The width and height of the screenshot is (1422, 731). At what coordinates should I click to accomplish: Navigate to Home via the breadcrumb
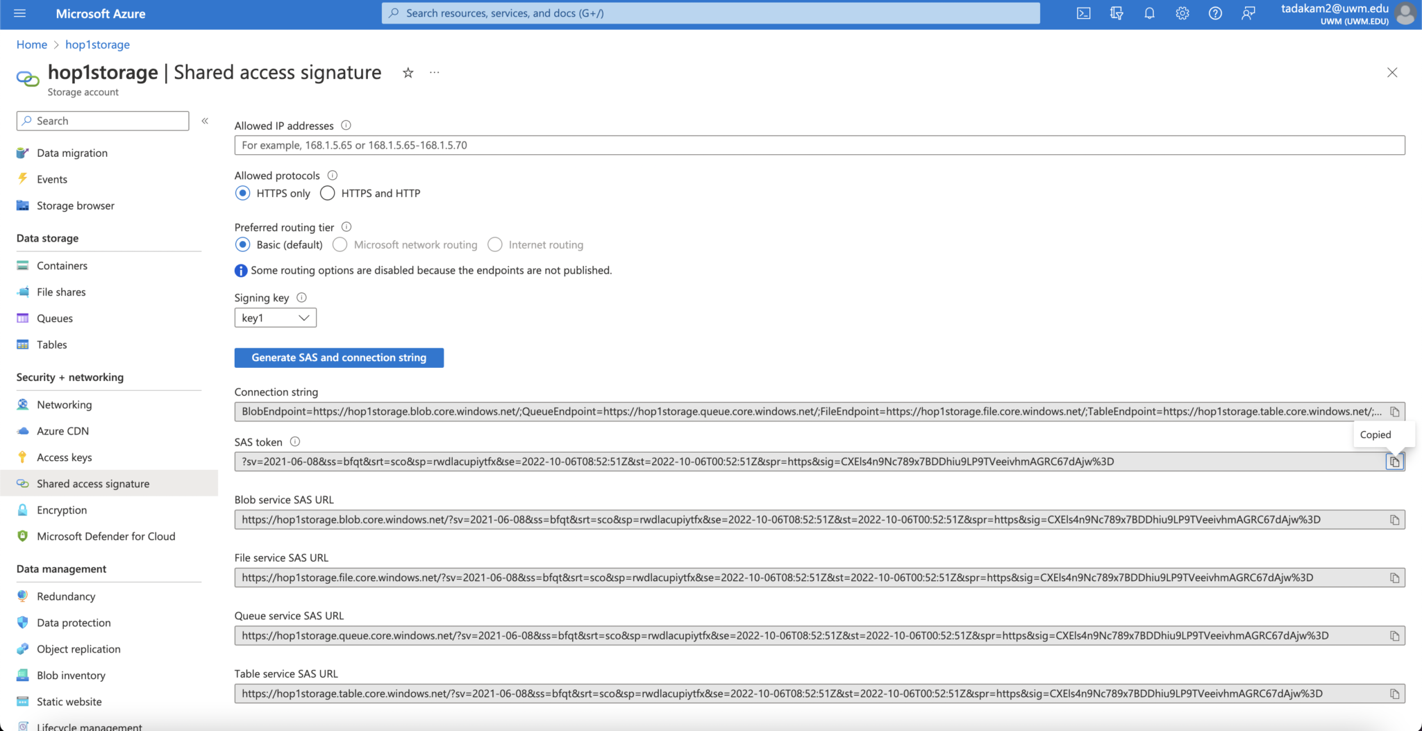[x=31, y=44]
